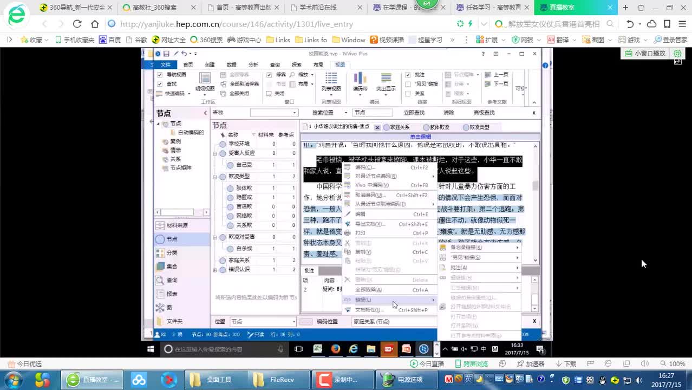This screenshot has width=692, height=390.
Task: Choose 文档特性(I) in context menu
Action: point(389,310)
